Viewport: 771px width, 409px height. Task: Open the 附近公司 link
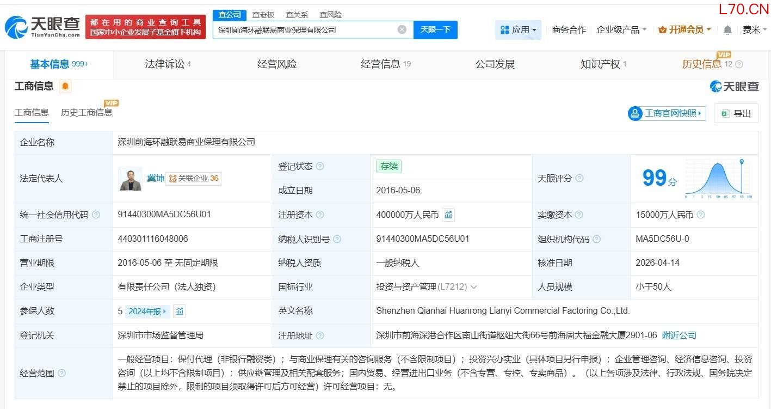pyautogui.click(x=679, y=335)
